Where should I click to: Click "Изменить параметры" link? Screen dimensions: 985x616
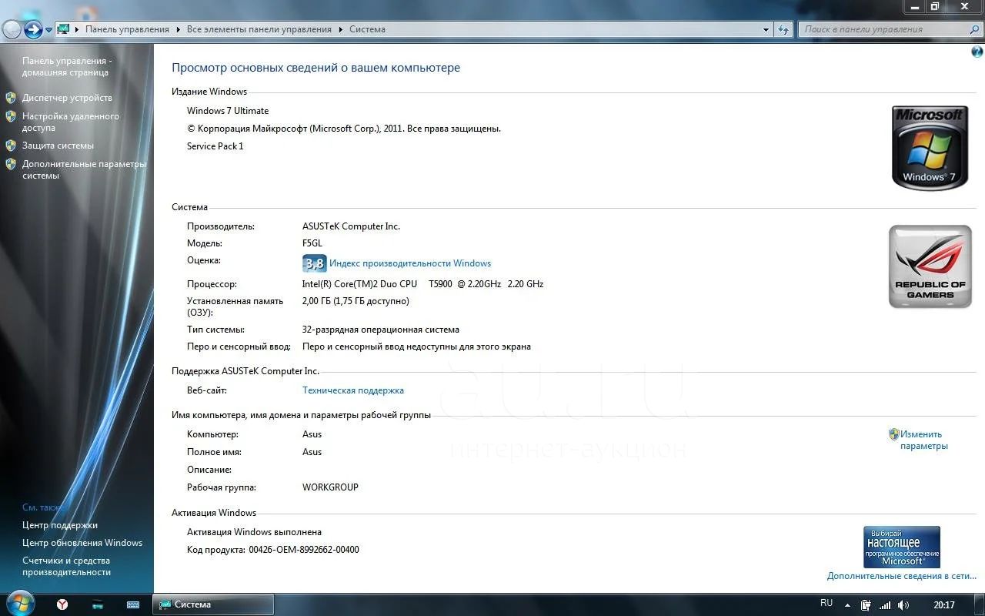923,440
